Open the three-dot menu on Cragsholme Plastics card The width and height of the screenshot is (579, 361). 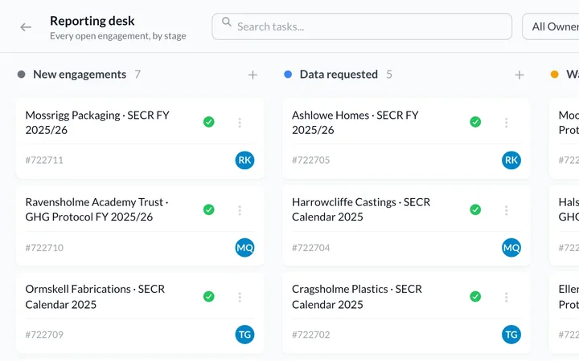click(507, 298)
